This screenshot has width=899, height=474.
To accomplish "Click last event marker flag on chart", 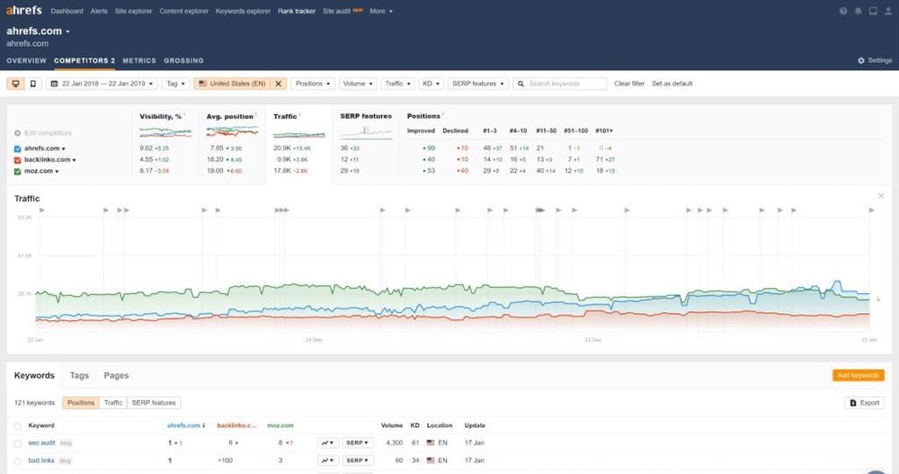I will (x=871, y=210).
